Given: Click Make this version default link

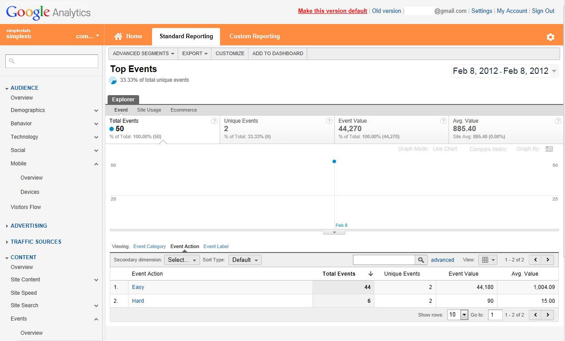Looking at the screenshot, I should pyautogui.click(x=333, y=11).
